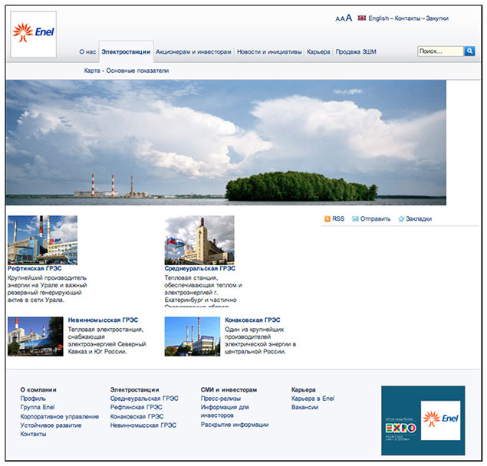487x466 pixels.
Task: Open the Продажа ЗШМ menu item
Action: point(356,52)
